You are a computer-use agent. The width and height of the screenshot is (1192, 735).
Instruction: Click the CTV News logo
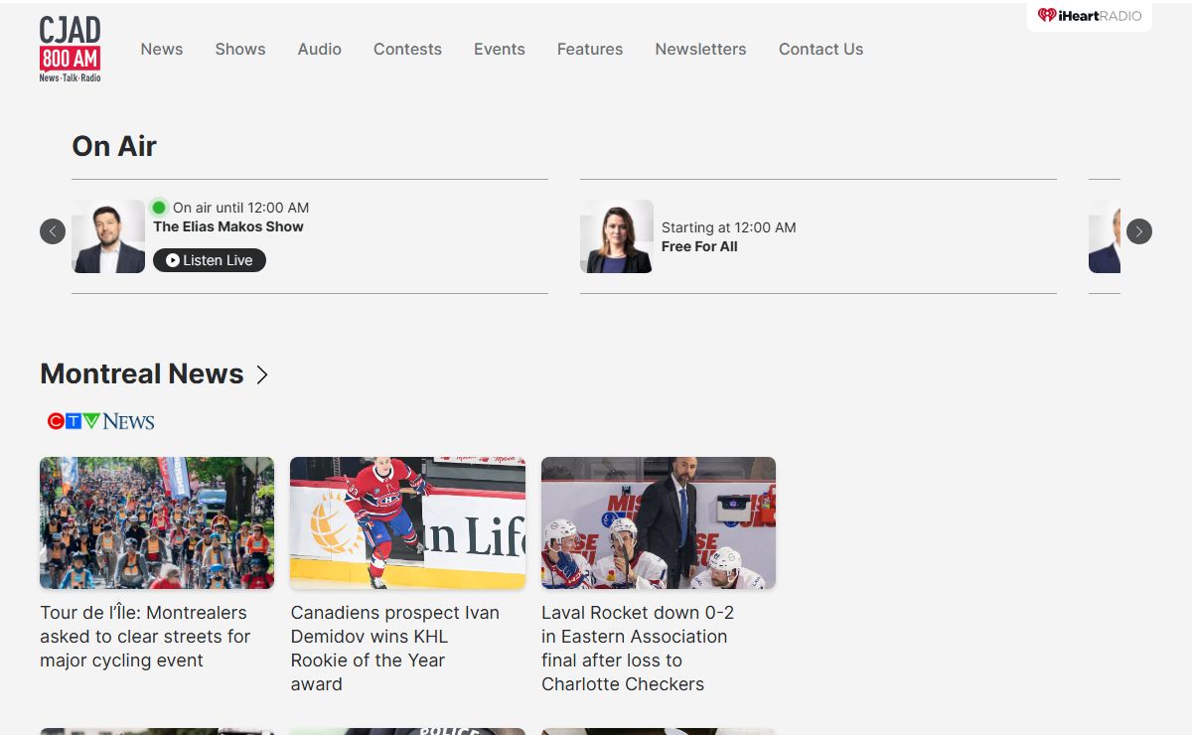click(x=101, y=421)
